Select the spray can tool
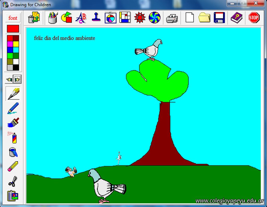The image size is (267, 207). (x=13, y=137)
